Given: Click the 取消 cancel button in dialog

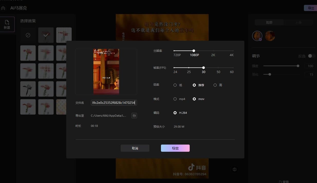Looking at the screenshot, I should point(135,148).
